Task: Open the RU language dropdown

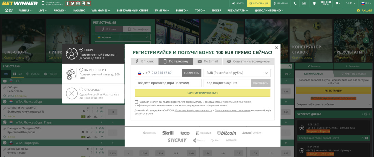Action: tap(366, 3)
